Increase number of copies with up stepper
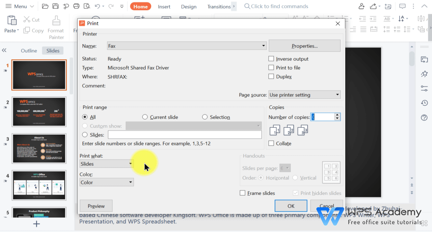 point(337,115)
